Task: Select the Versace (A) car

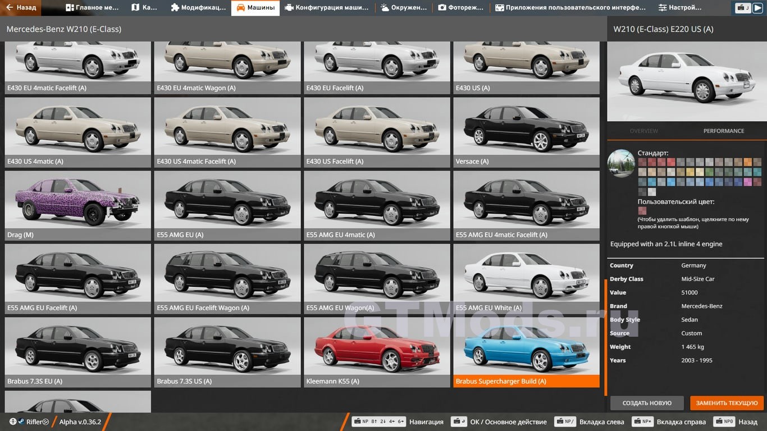Action: pos(527,132)
